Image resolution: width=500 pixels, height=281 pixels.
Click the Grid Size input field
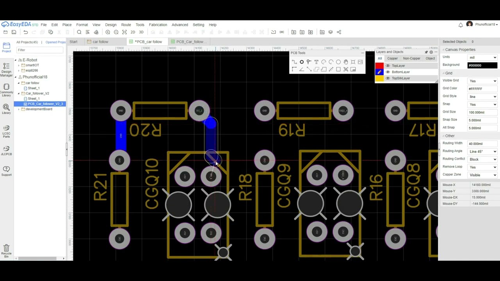[482, 112]
